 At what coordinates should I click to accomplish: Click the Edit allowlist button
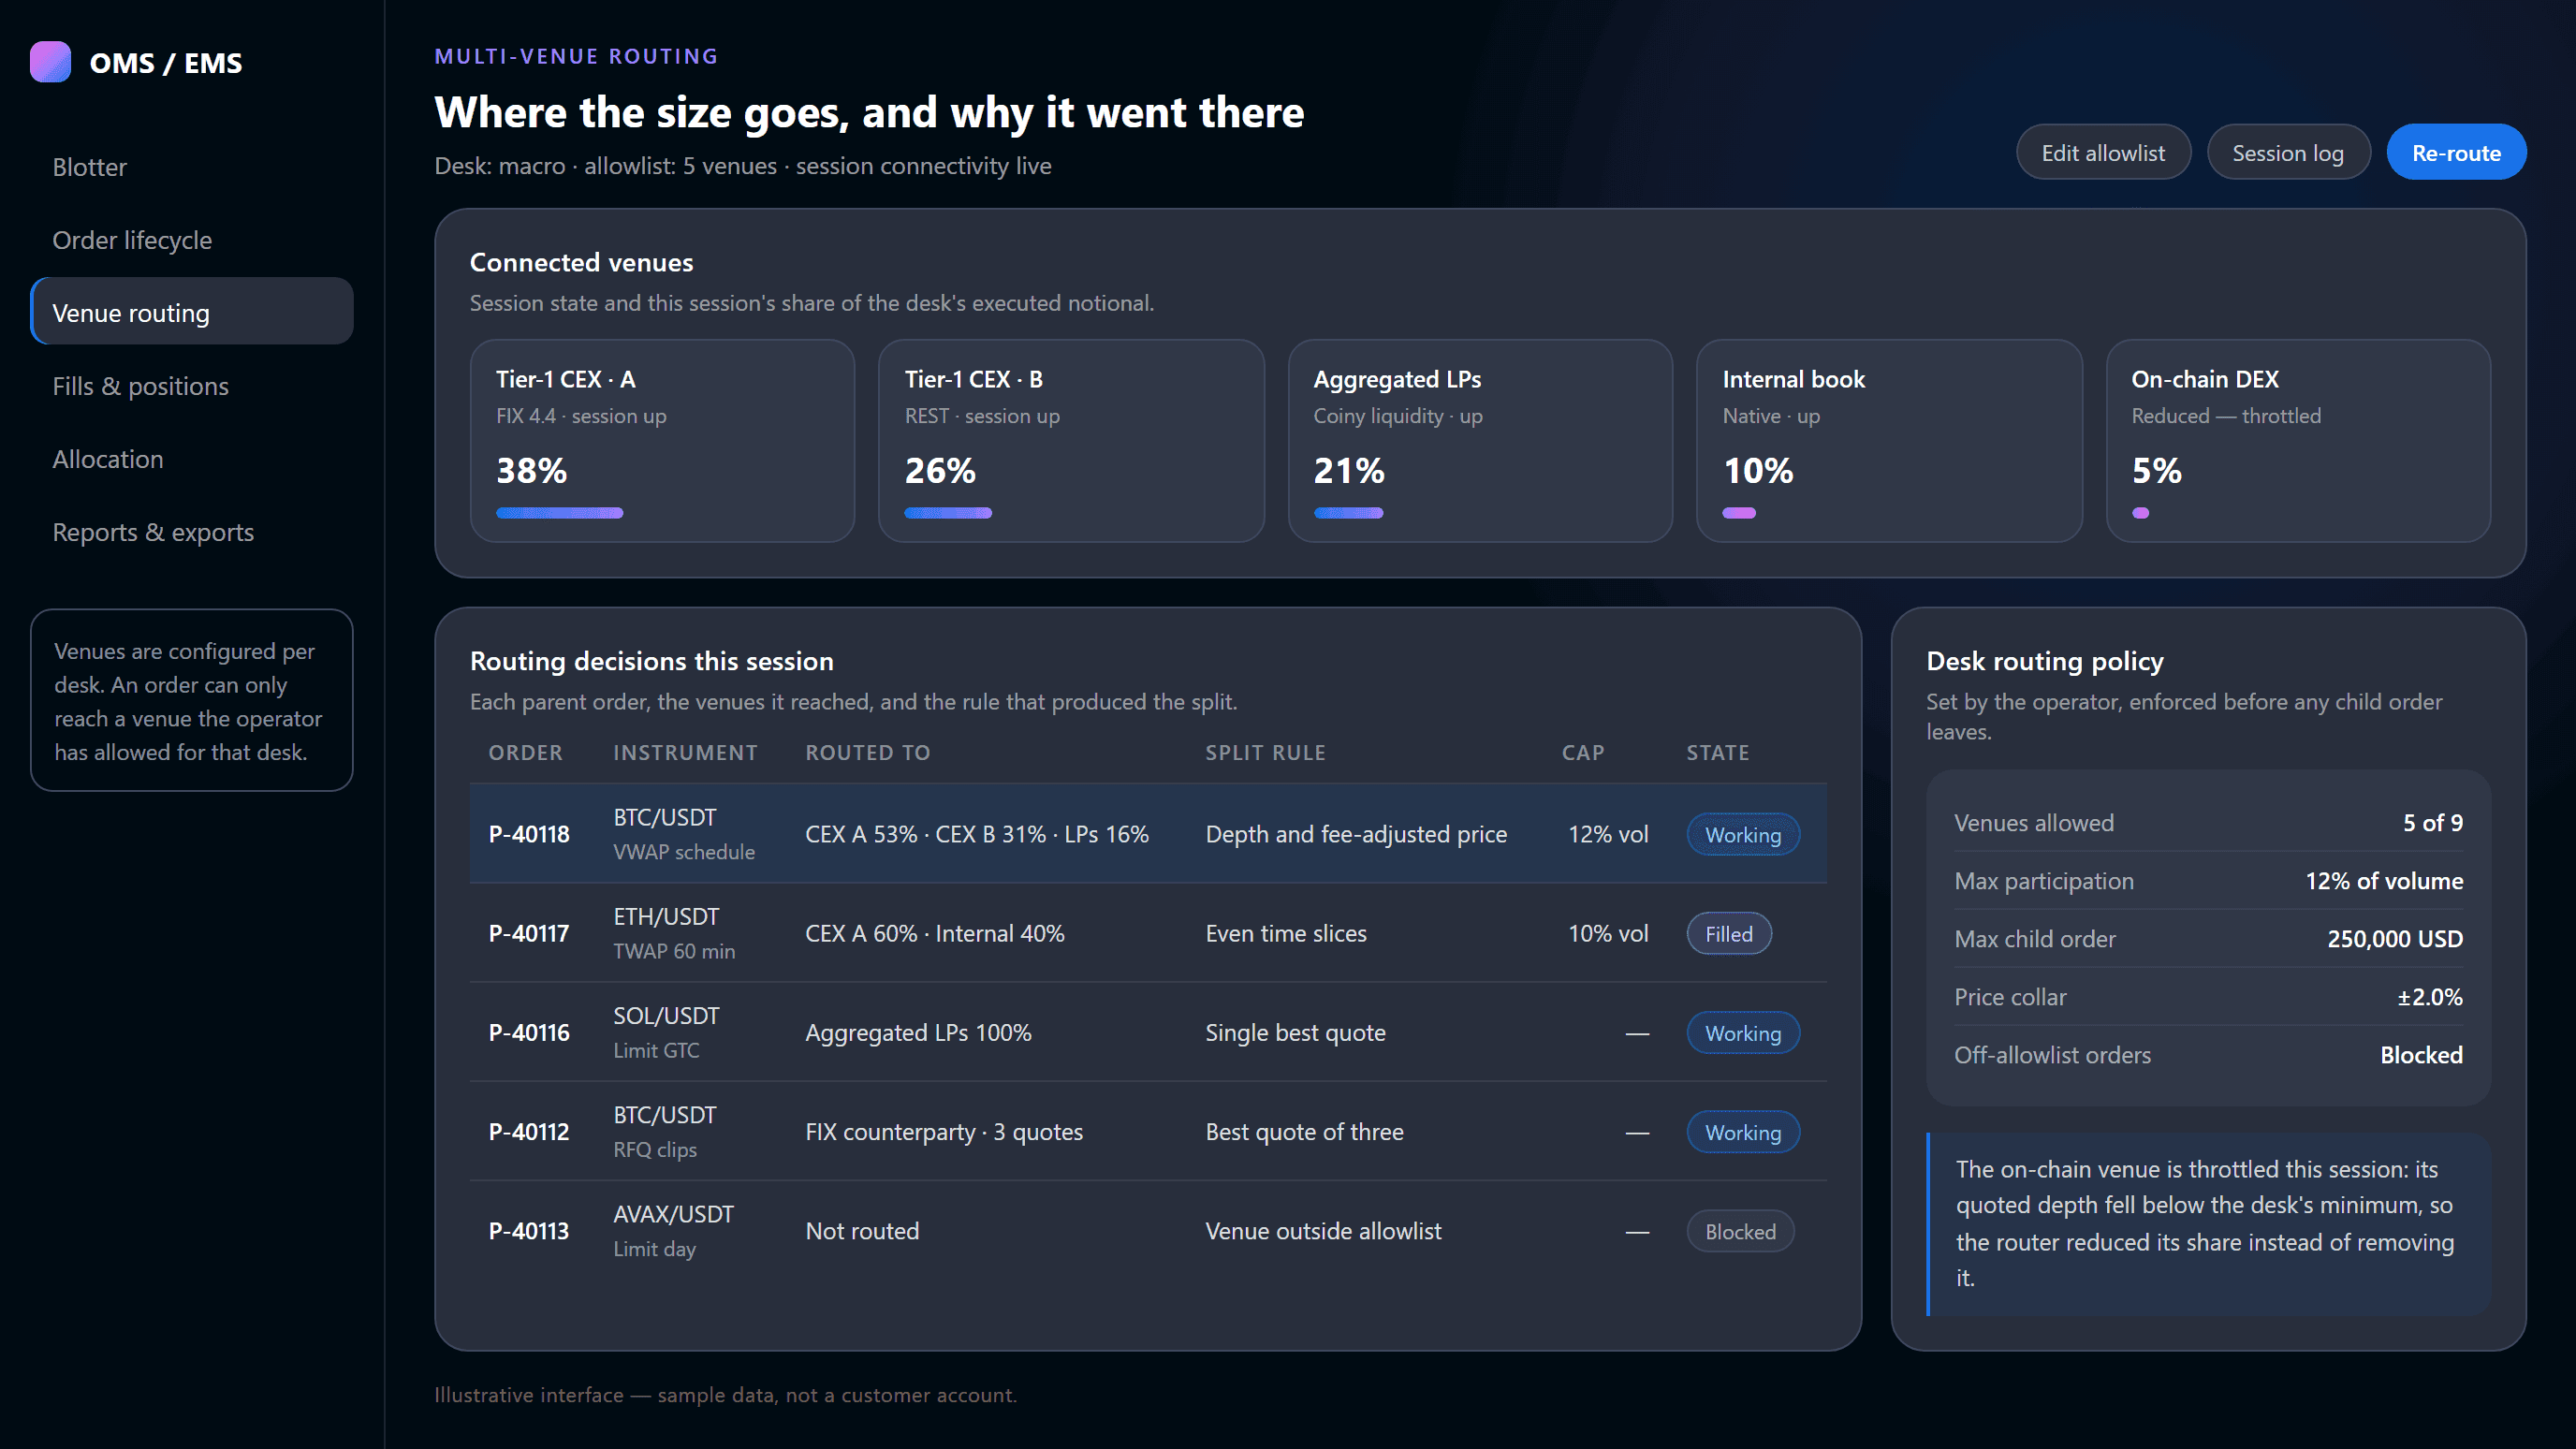pos(2103,152)
